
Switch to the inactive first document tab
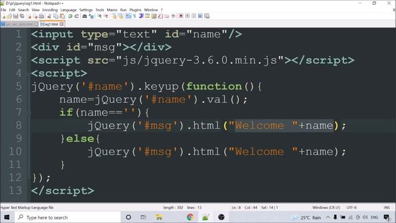pyautogui.click(x=19, y=24)
